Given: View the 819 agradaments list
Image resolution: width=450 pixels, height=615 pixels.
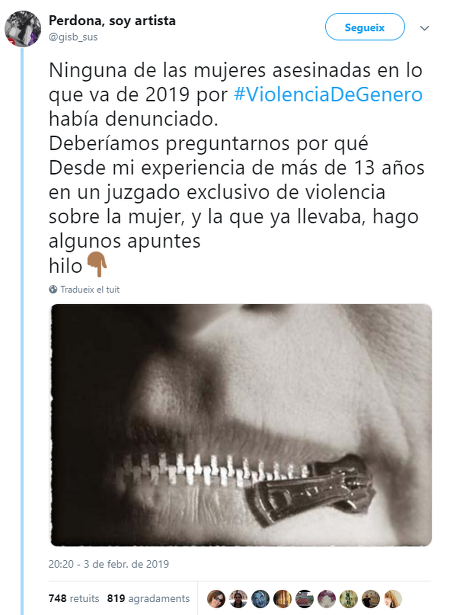Looking at the screenshot, I should click(x=148, y=598).
